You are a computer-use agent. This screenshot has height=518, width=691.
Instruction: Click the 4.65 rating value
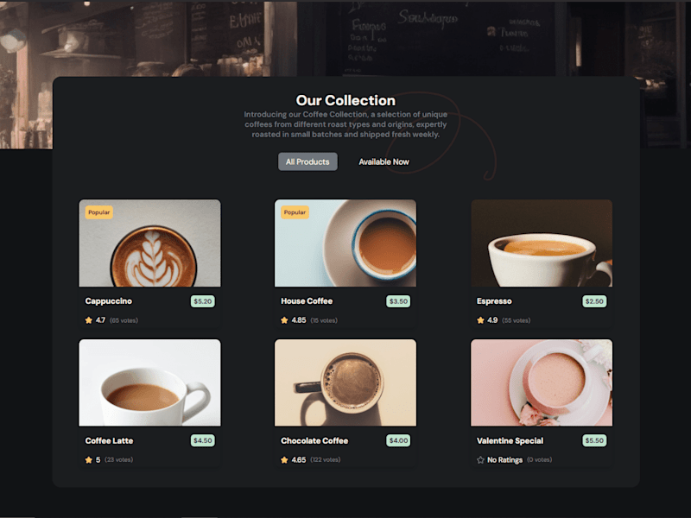tap(299, 460)
